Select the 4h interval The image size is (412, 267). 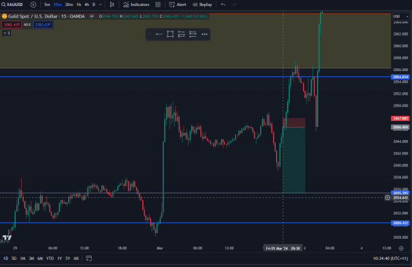(x=87, y=5)
